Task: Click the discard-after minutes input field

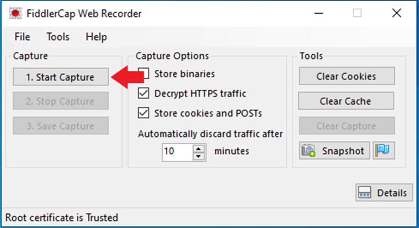Action: (178, 152)
